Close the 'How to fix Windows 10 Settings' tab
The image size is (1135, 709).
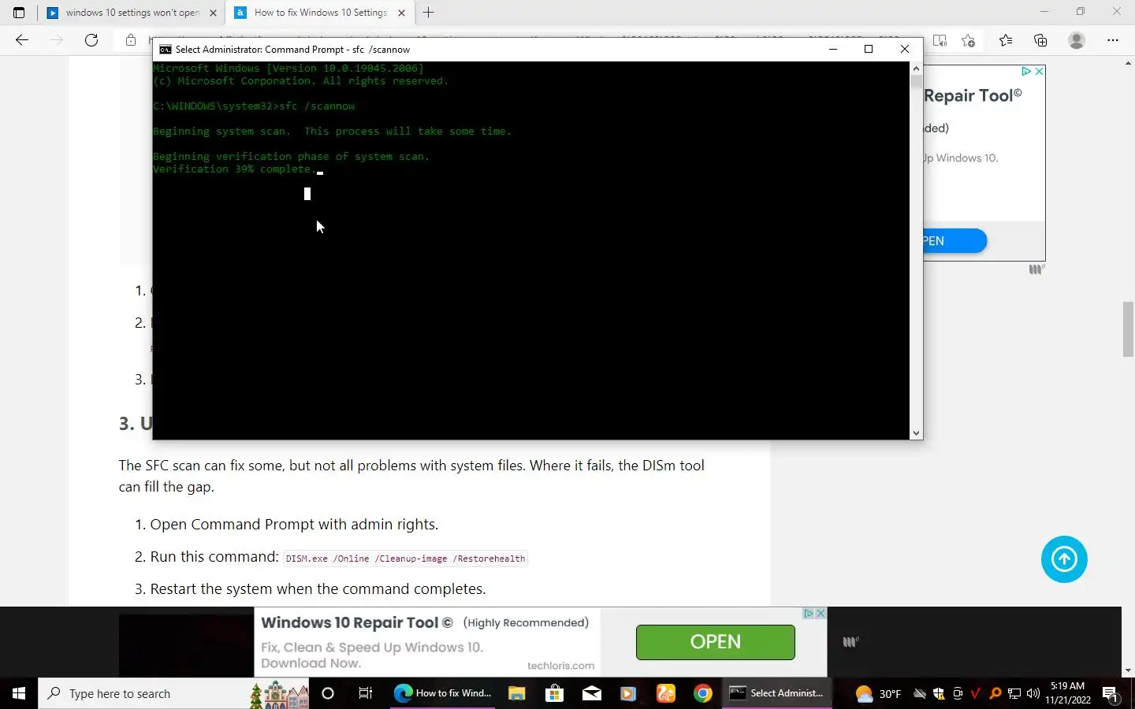401,13
